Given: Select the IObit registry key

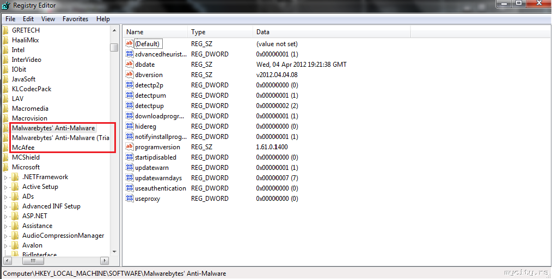Looking at the screenshot, I should [19, 69].
